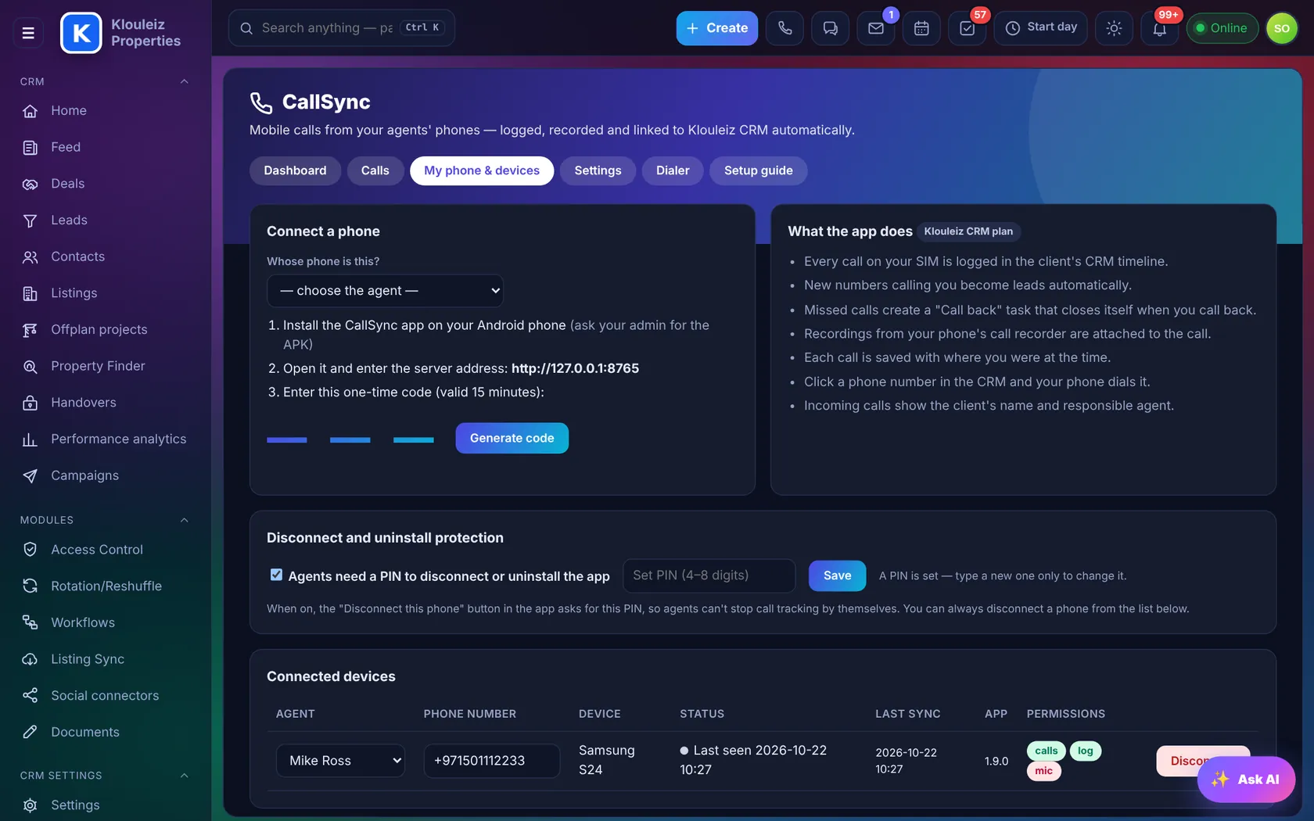Switch to the Settings tab in CallSync
The width and height of the screenshot is (1314, 821).
(x=598, y=170)
